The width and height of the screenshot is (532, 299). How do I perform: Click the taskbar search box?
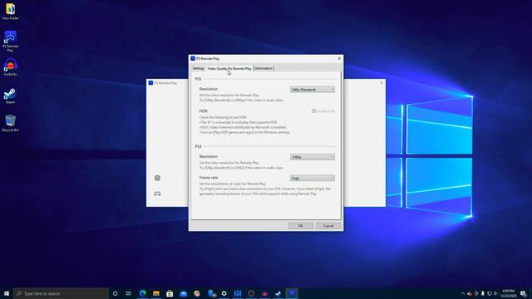[x=61, y=293]
